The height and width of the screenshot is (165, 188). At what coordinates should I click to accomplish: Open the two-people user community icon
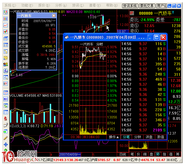[x=6, y=65]
